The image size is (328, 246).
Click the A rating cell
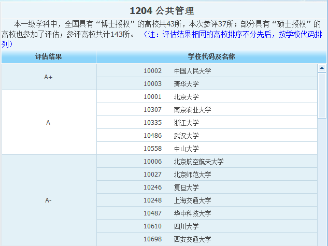(x=49, y=122)
